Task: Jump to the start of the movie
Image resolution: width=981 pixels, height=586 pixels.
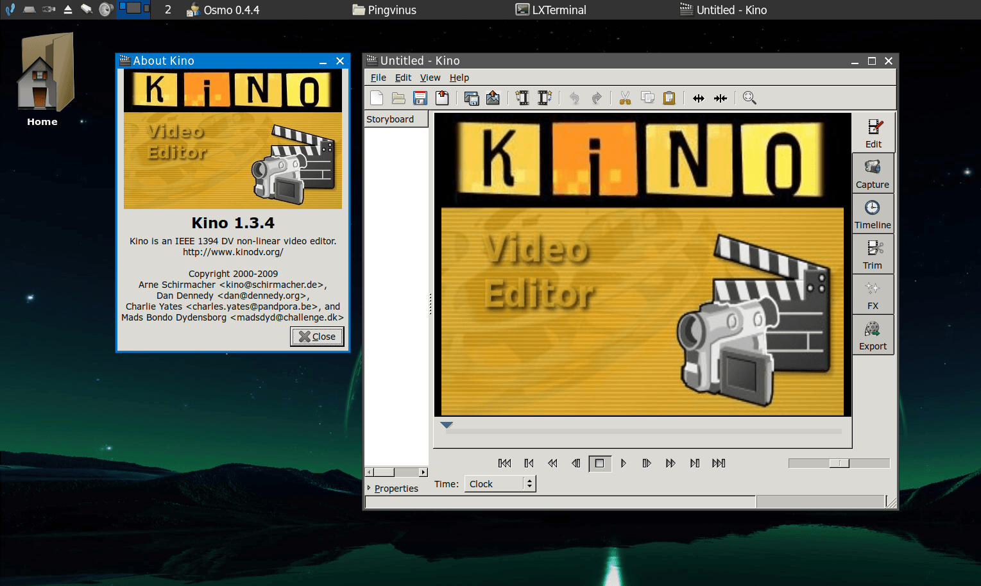Action: pyautogui.click(x=505, y=463)
